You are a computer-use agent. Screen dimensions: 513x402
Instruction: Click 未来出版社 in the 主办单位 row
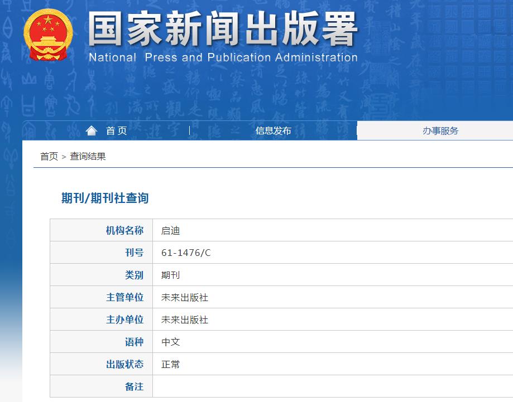184,319
